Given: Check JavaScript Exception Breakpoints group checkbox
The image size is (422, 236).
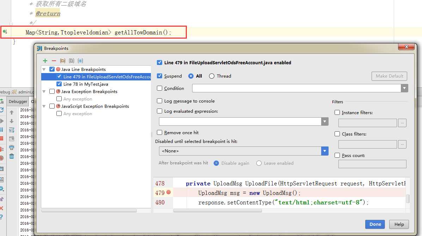Looking at the screenshot, I should pyautogui.click(x=52, y=106).
